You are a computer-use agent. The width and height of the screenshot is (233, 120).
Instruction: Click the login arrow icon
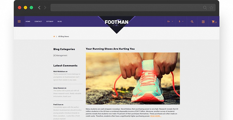coord(203,22)
